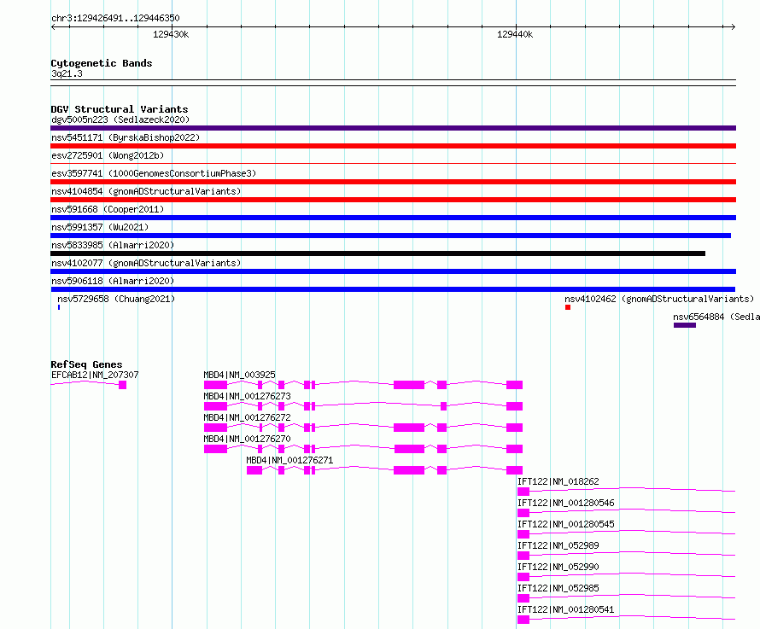Select the nsv5451171 (ByrskaBishop2022) variant label

coord(126,137)
